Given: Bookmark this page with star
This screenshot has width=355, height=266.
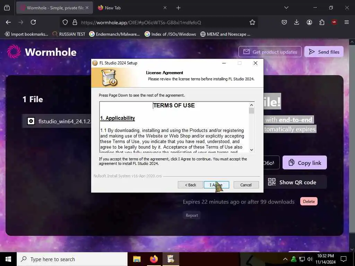Looking at the screenshot, I should 252,22.
